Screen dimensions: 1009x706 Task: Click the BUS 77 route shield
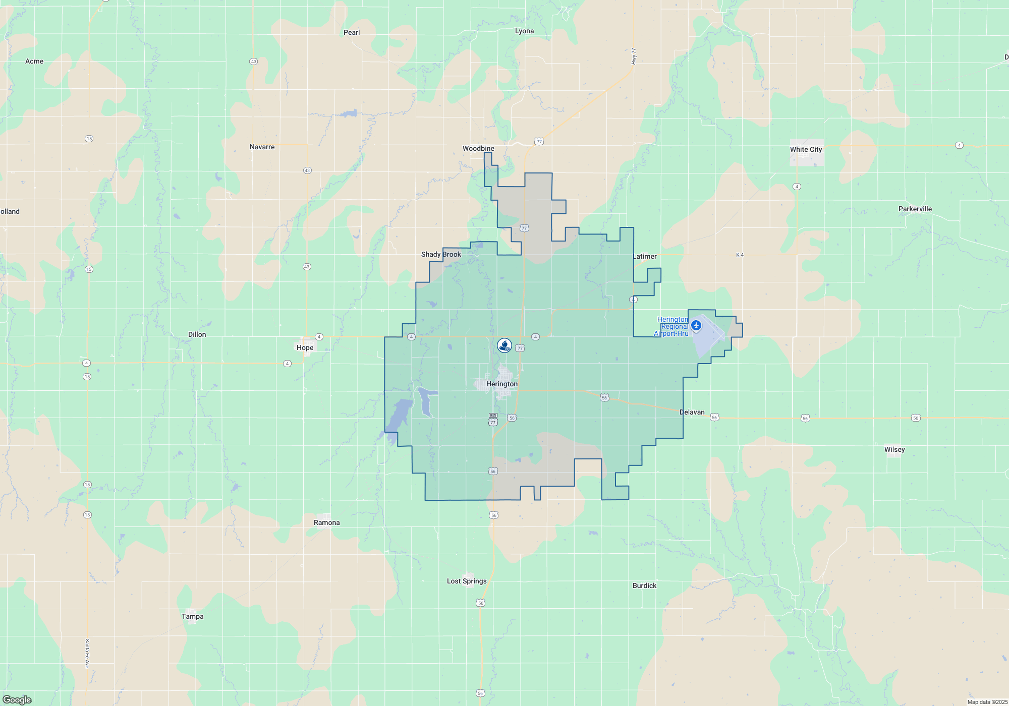tap(493, 420)
